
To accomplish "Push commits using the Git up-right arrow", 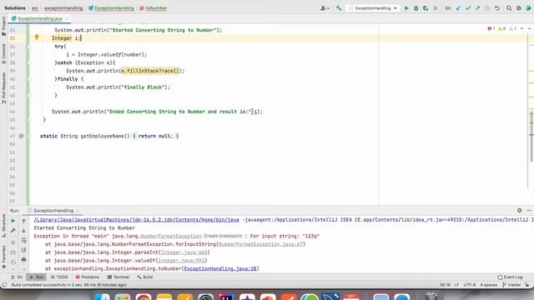I will click(x=477, y=8).
